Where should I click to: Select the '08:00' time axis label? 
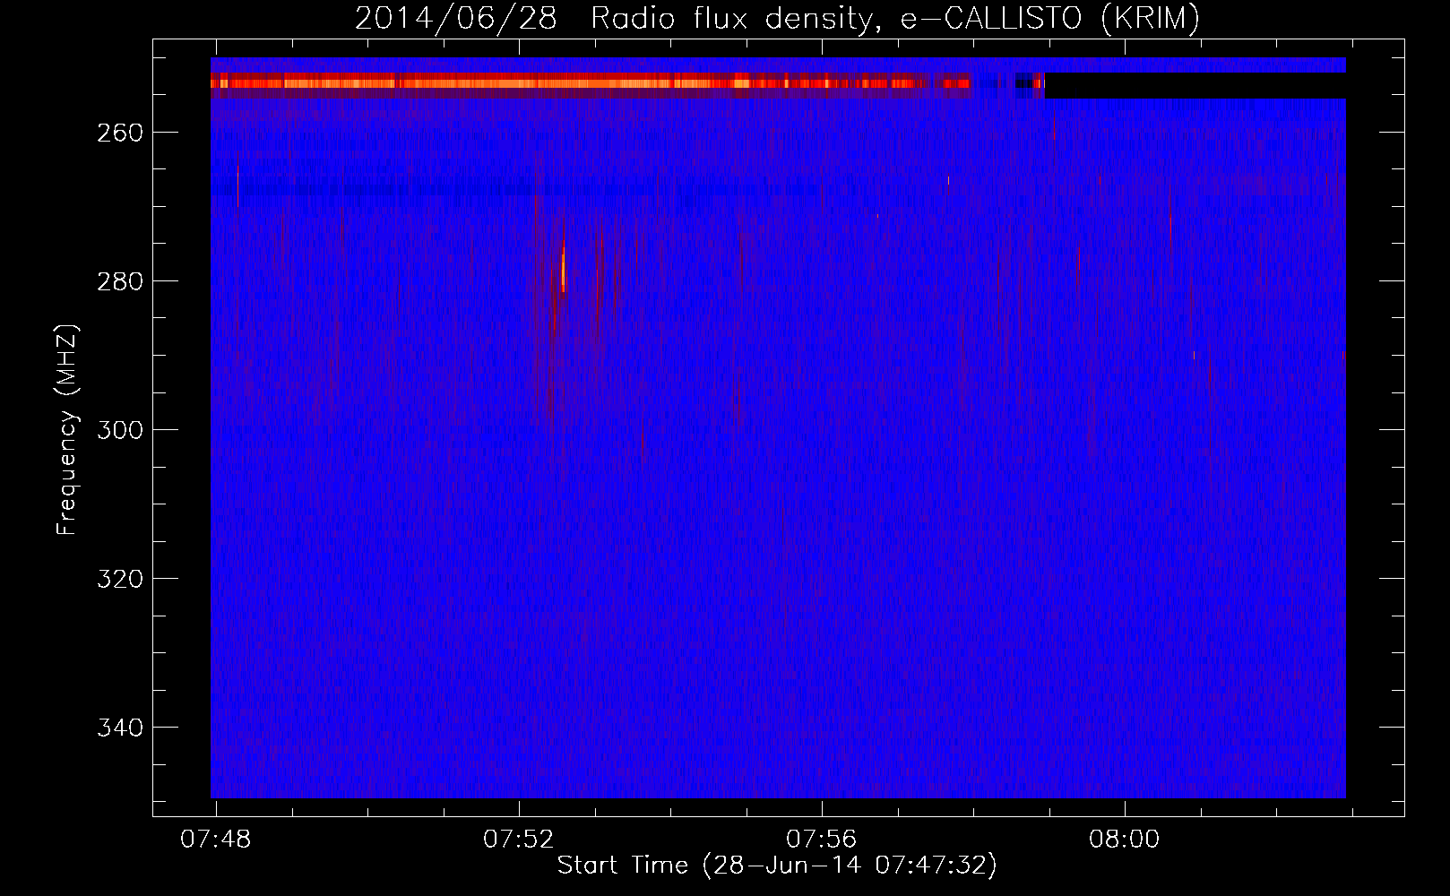1125,840
